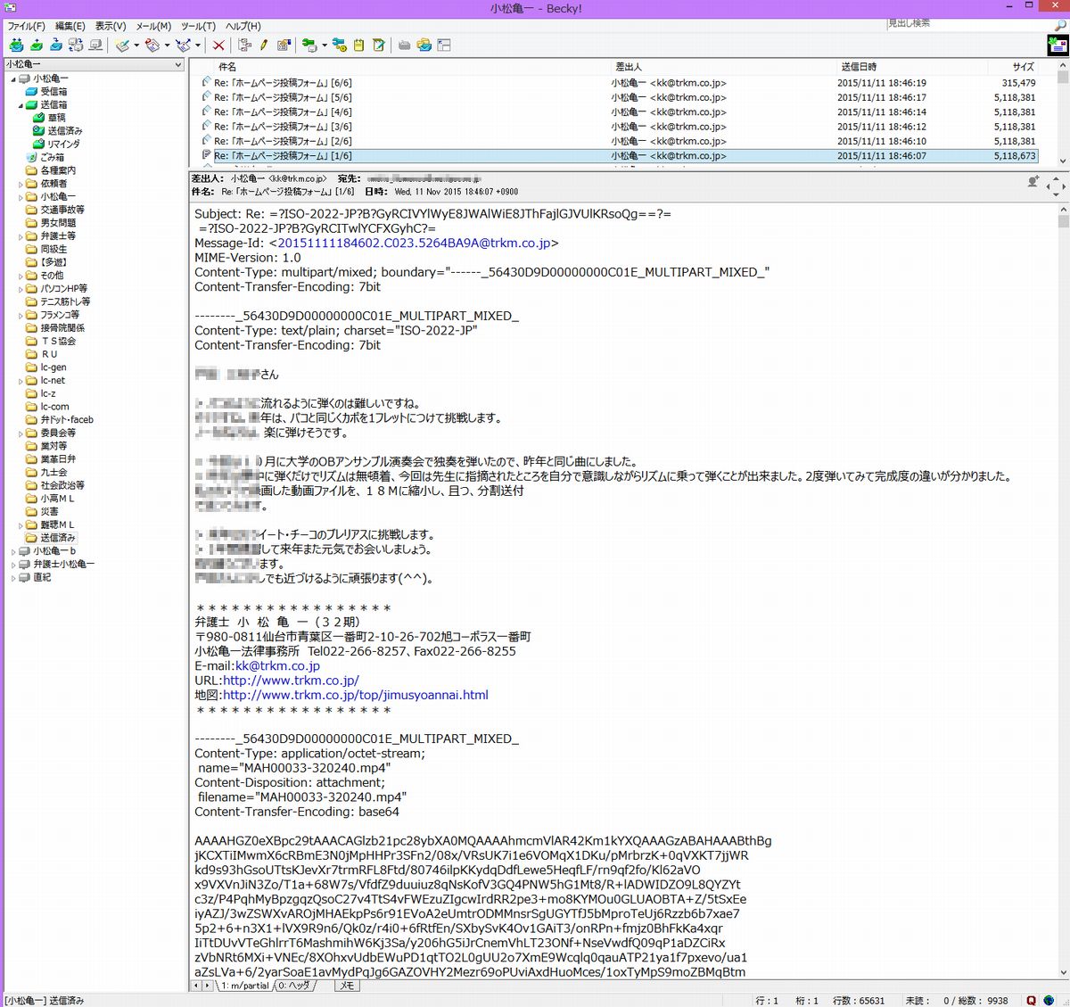The height and width of the screenshot is (1007, 1070).
Task: Select the [3/6] mail in list
Action: click(283, 127)
